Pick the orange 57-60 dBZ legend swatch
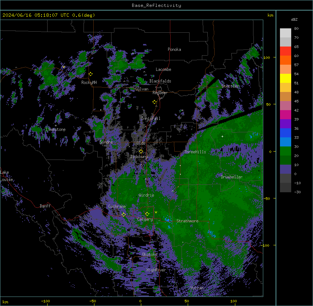 tap(285, 60)
